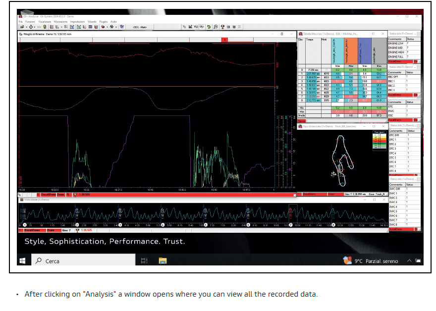Click the trophy icon in the toolbar
436x311 pixels.
(x=222, y=27)
